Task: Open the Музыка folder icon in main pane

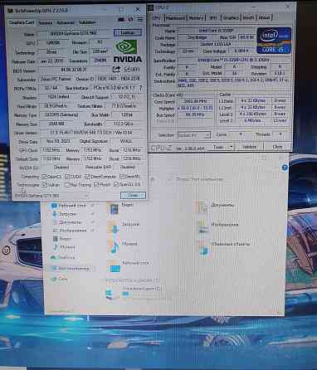Action: pos(114,247)
